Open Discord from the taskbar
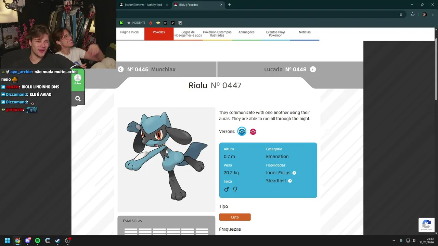438x246 pixels. point(28,241)
